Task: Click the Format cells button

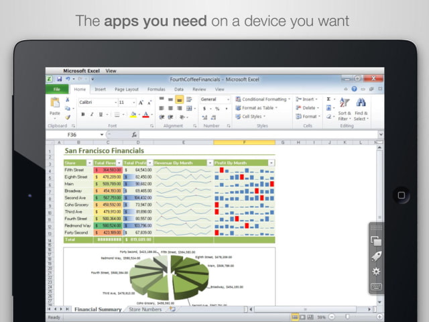Action: coord(308,116)
